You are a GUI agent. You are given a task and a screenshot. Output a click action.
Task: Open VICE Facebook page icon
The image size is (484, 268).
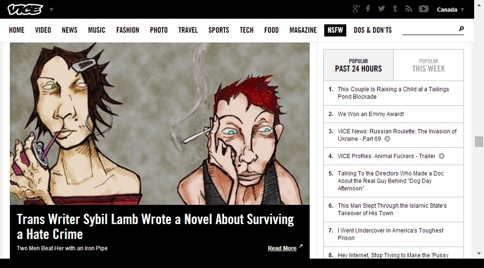[368, 8]
